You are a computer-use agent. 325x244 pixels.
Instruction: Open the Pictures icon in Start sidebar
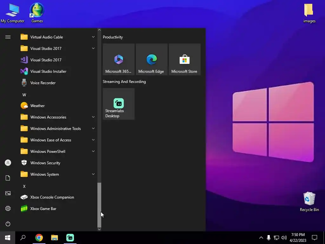[8, 193]
